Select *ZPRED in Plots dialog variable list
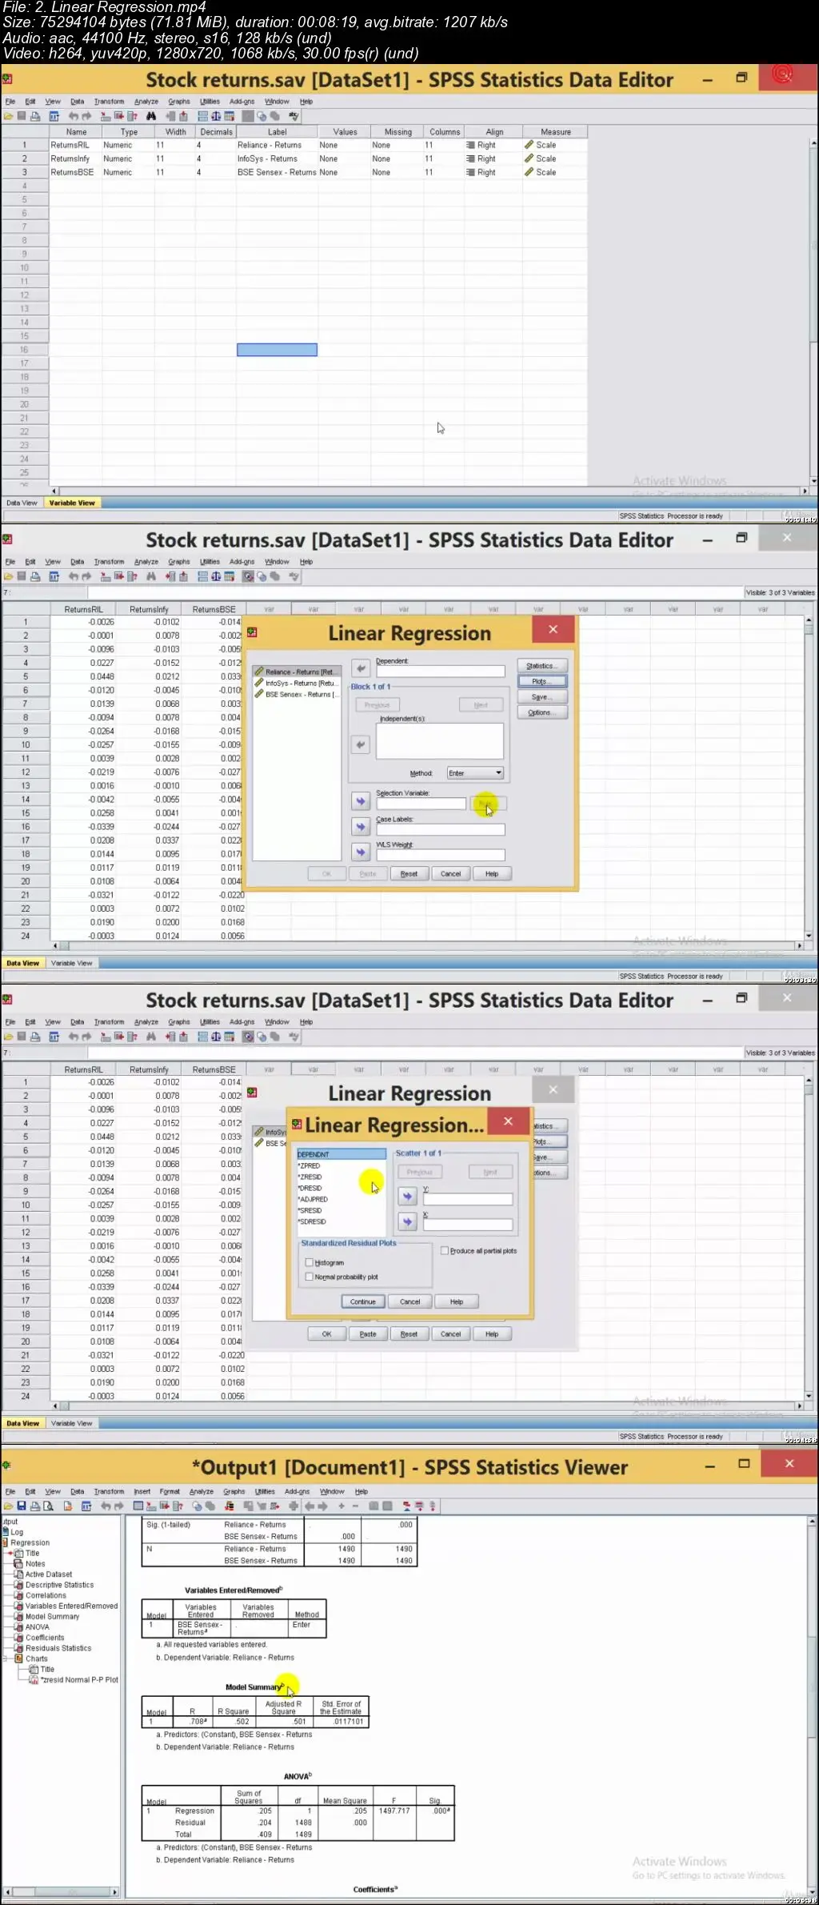Viewport: 819px width, 1905px height. pos(310,1166)
